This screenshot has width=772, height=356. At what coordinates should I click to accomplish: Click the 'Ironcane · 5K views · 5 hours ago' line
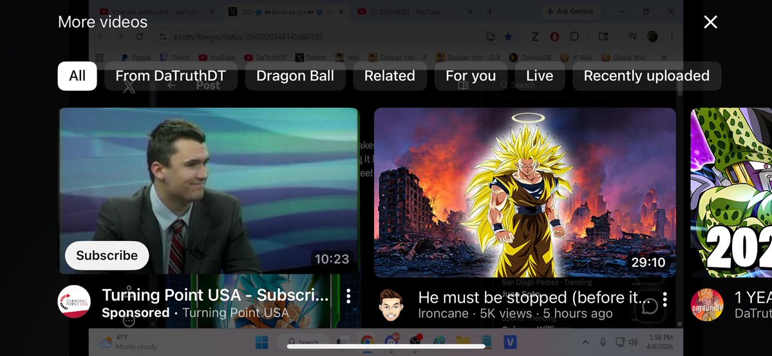tap(515, 314)
